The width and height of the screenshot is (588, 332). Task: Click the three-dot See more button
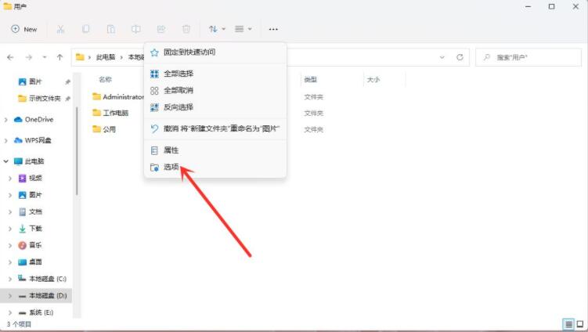coord(273,29)
